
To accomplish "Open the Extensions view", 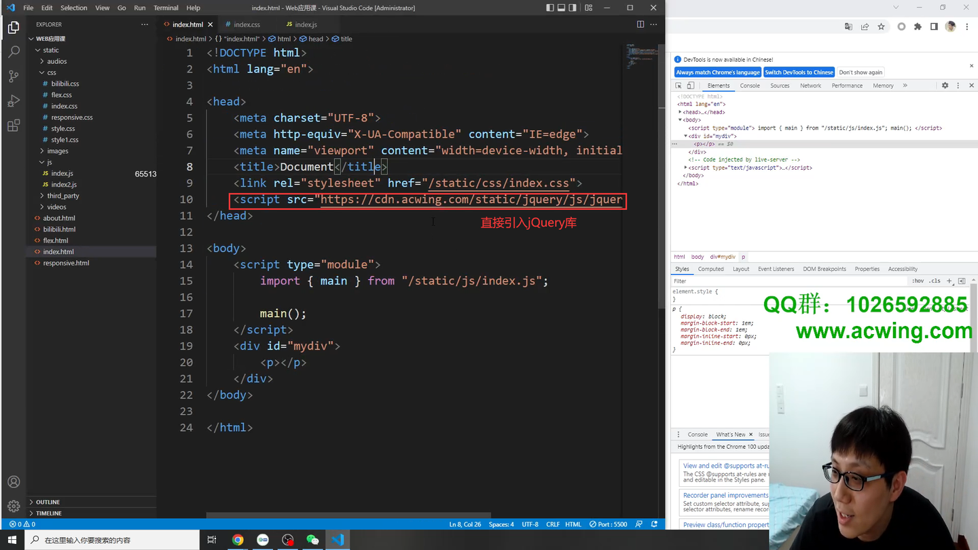I will (x=14, y=126).
